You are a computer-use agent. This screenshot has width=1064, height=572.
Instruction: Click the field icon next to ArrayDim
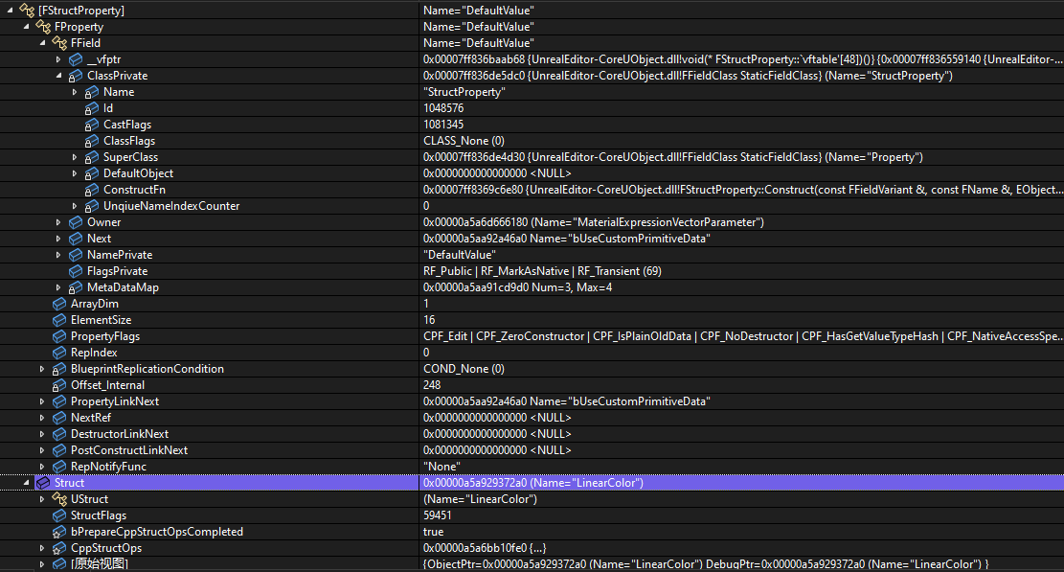point(59,304)
